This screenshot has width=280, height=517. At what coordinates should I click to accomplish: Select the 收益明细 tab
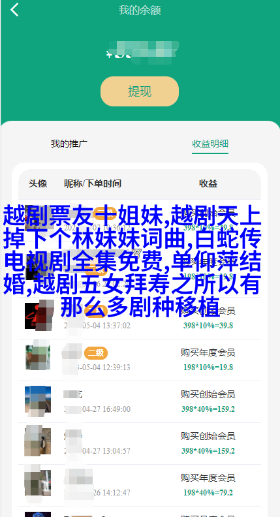(210, 144)
